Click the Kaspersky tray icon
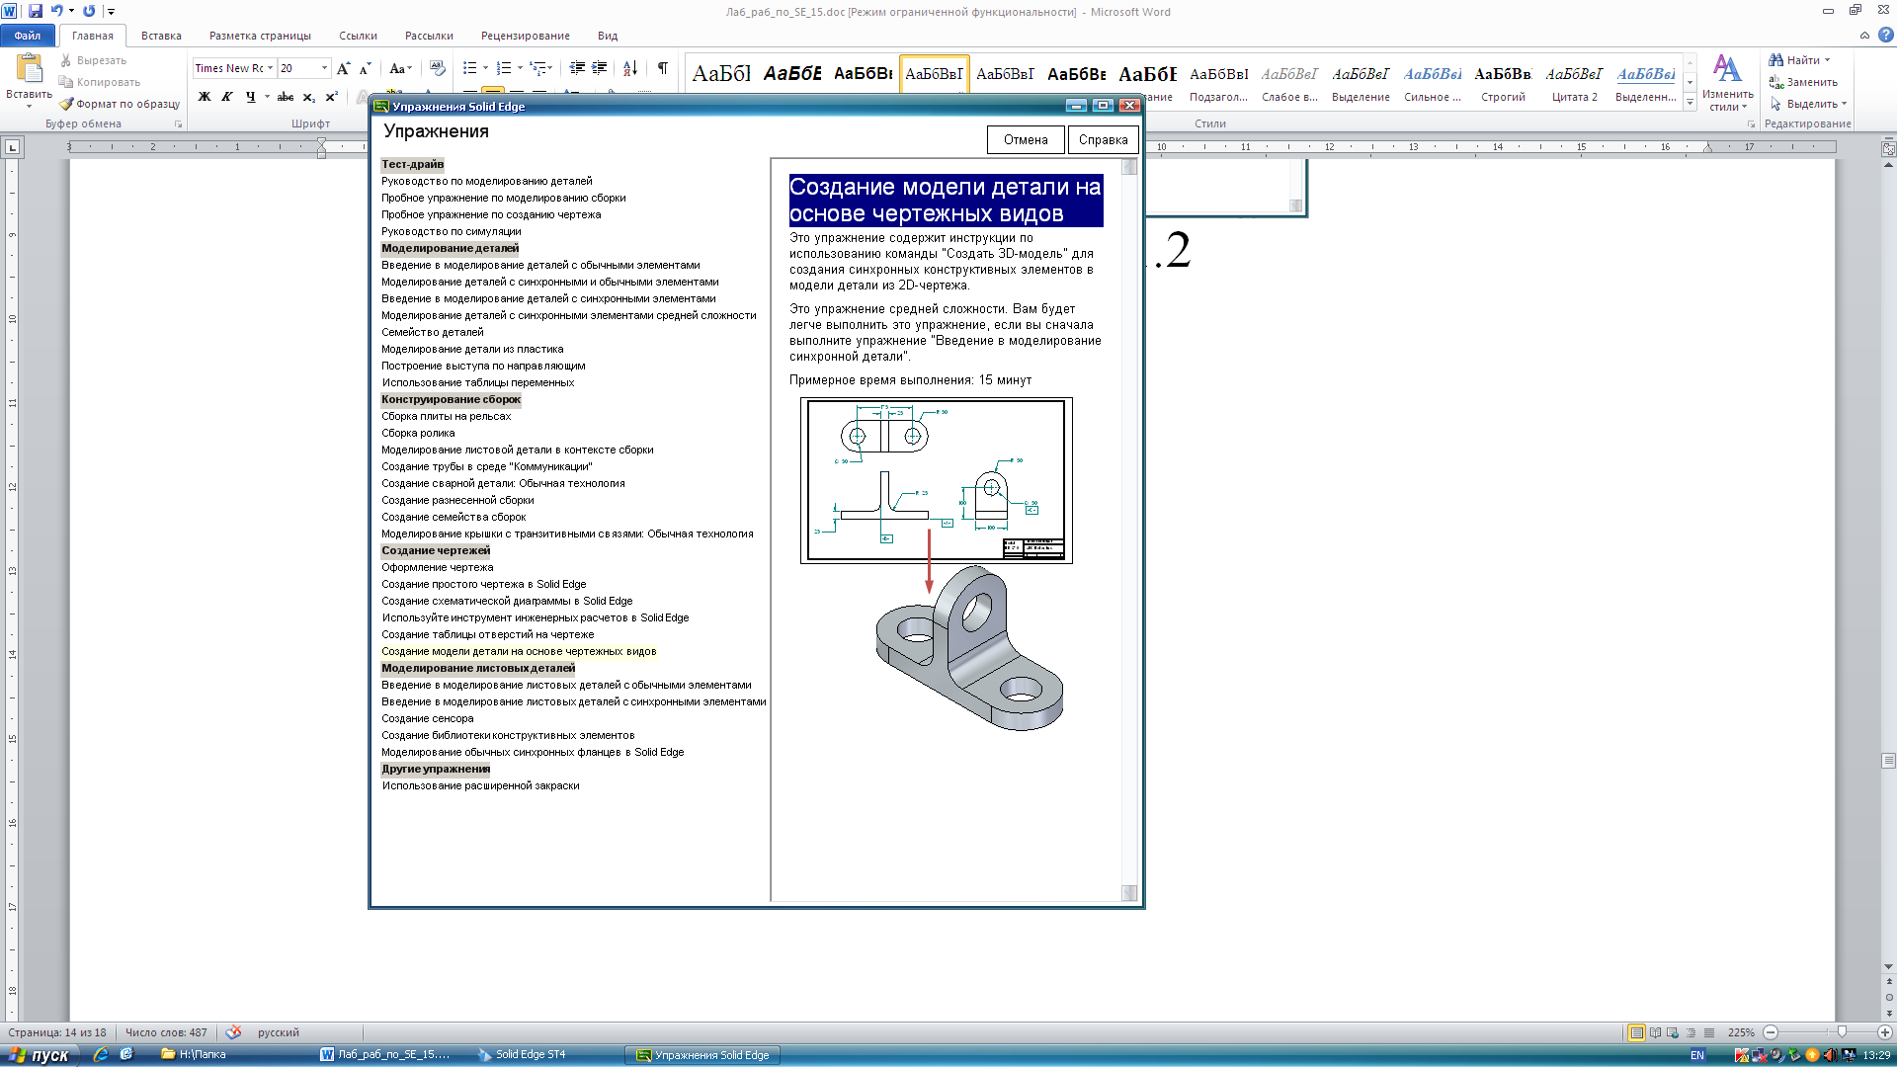This screenshot has width=1897, height=1067. point(1742,1055)
